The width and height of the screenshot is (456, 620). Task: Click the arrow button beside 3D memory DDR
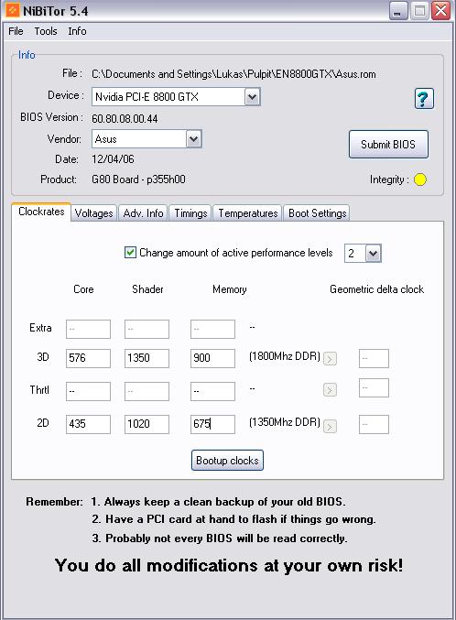coord(330,359)
